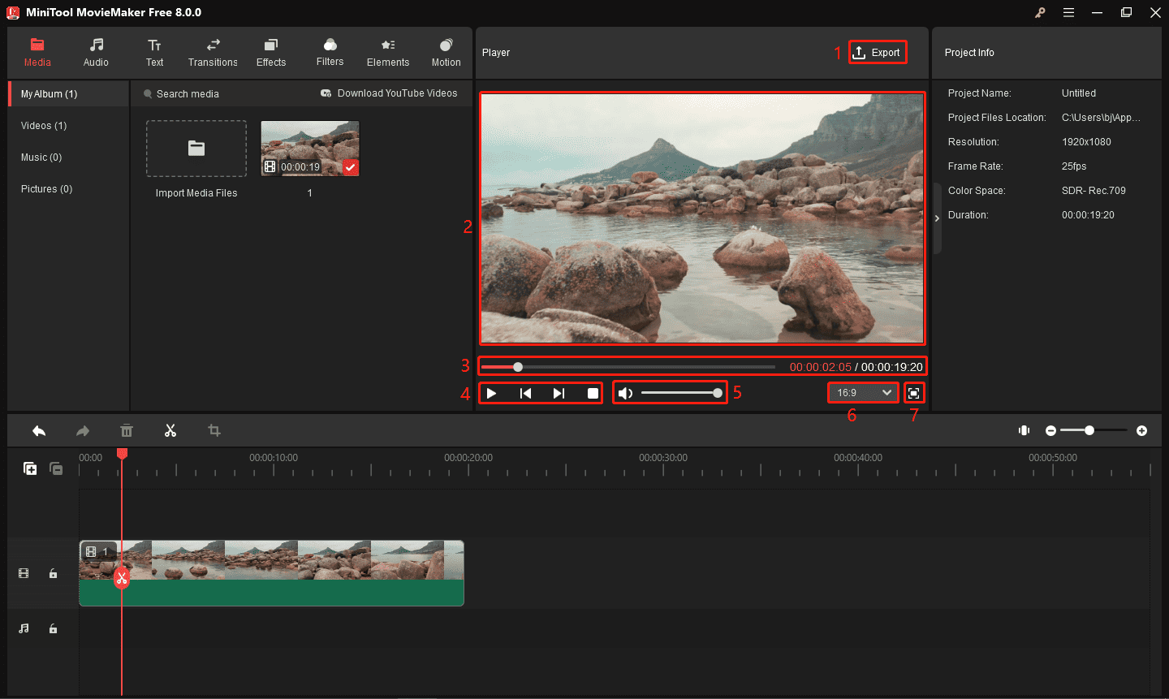This screenshot has height=699, width=1169.
Task: Enter full screen preview mode
Action: (914, 393)
